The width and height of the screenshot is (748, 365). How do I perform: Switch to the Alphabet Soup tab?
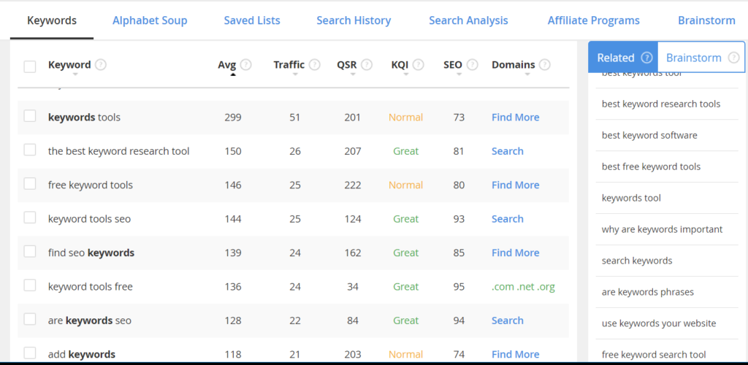pyautogui.click(x=150, y=20)
